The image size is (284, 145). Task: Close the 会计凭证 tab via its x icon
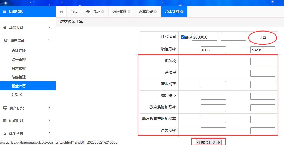click(103, 12)
